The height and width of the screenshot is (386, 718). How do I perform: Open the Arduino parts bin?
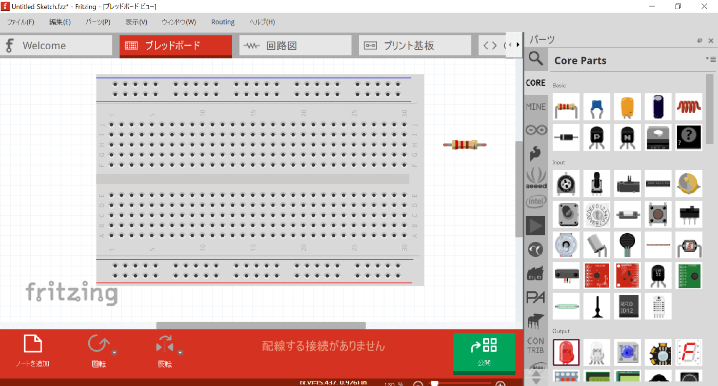[535, 130]
